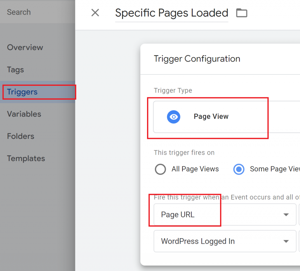Change the Page View trigger type
This screenshot has width=300, height=271.
(226, 117)
